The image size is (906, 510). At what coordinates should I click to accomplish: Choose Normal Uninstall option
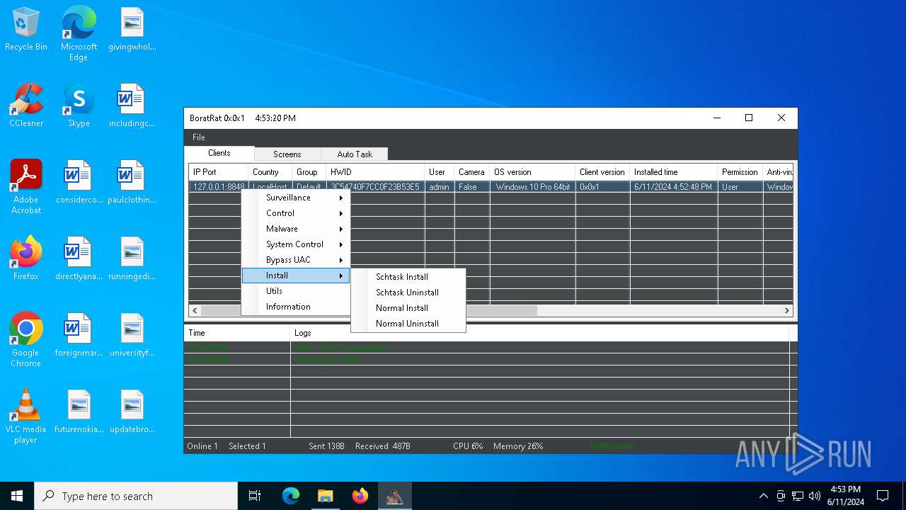coord(408,324)
